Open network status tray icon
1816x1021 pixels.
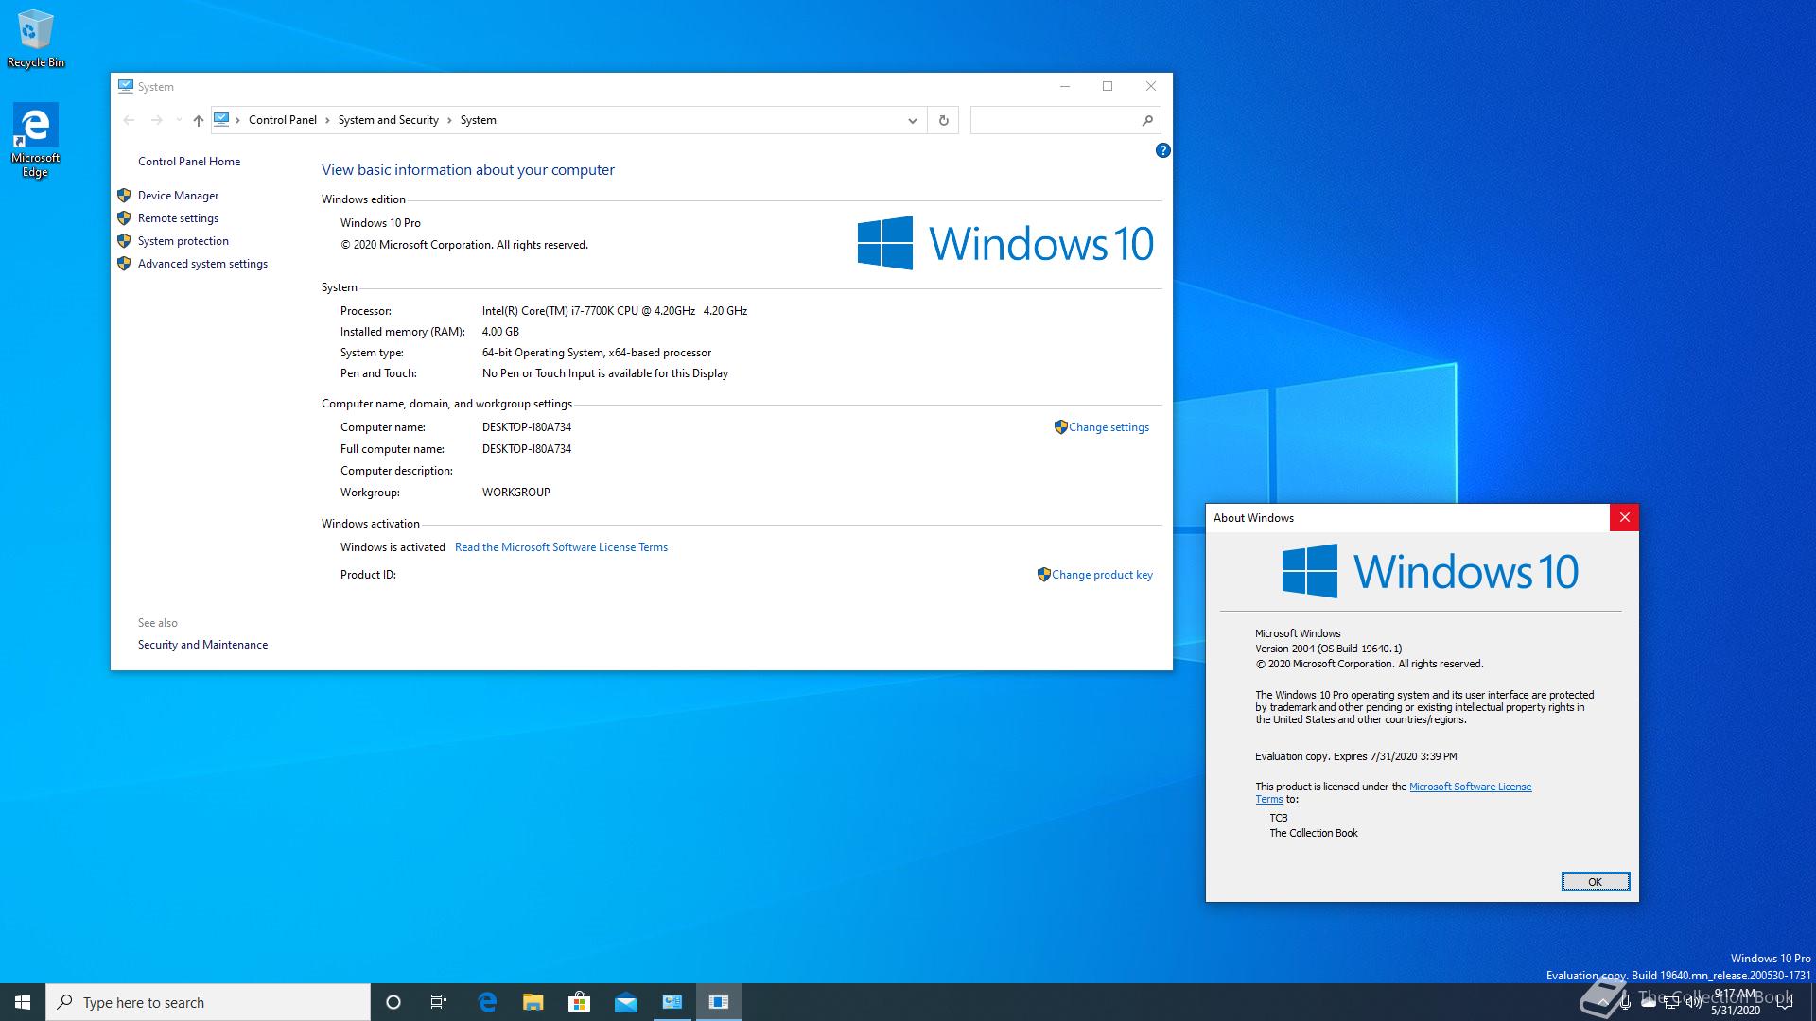click(x=1671, y=1002)
